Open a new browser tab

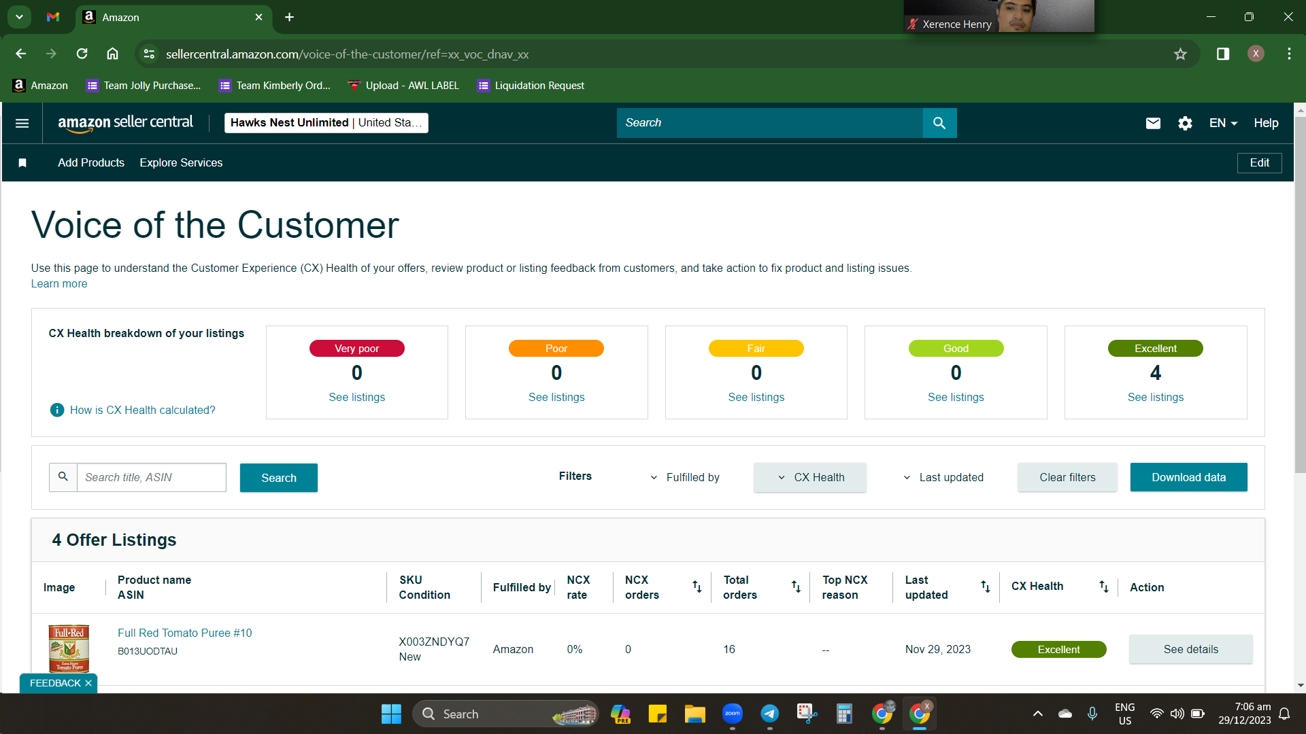tap(289, 17)
